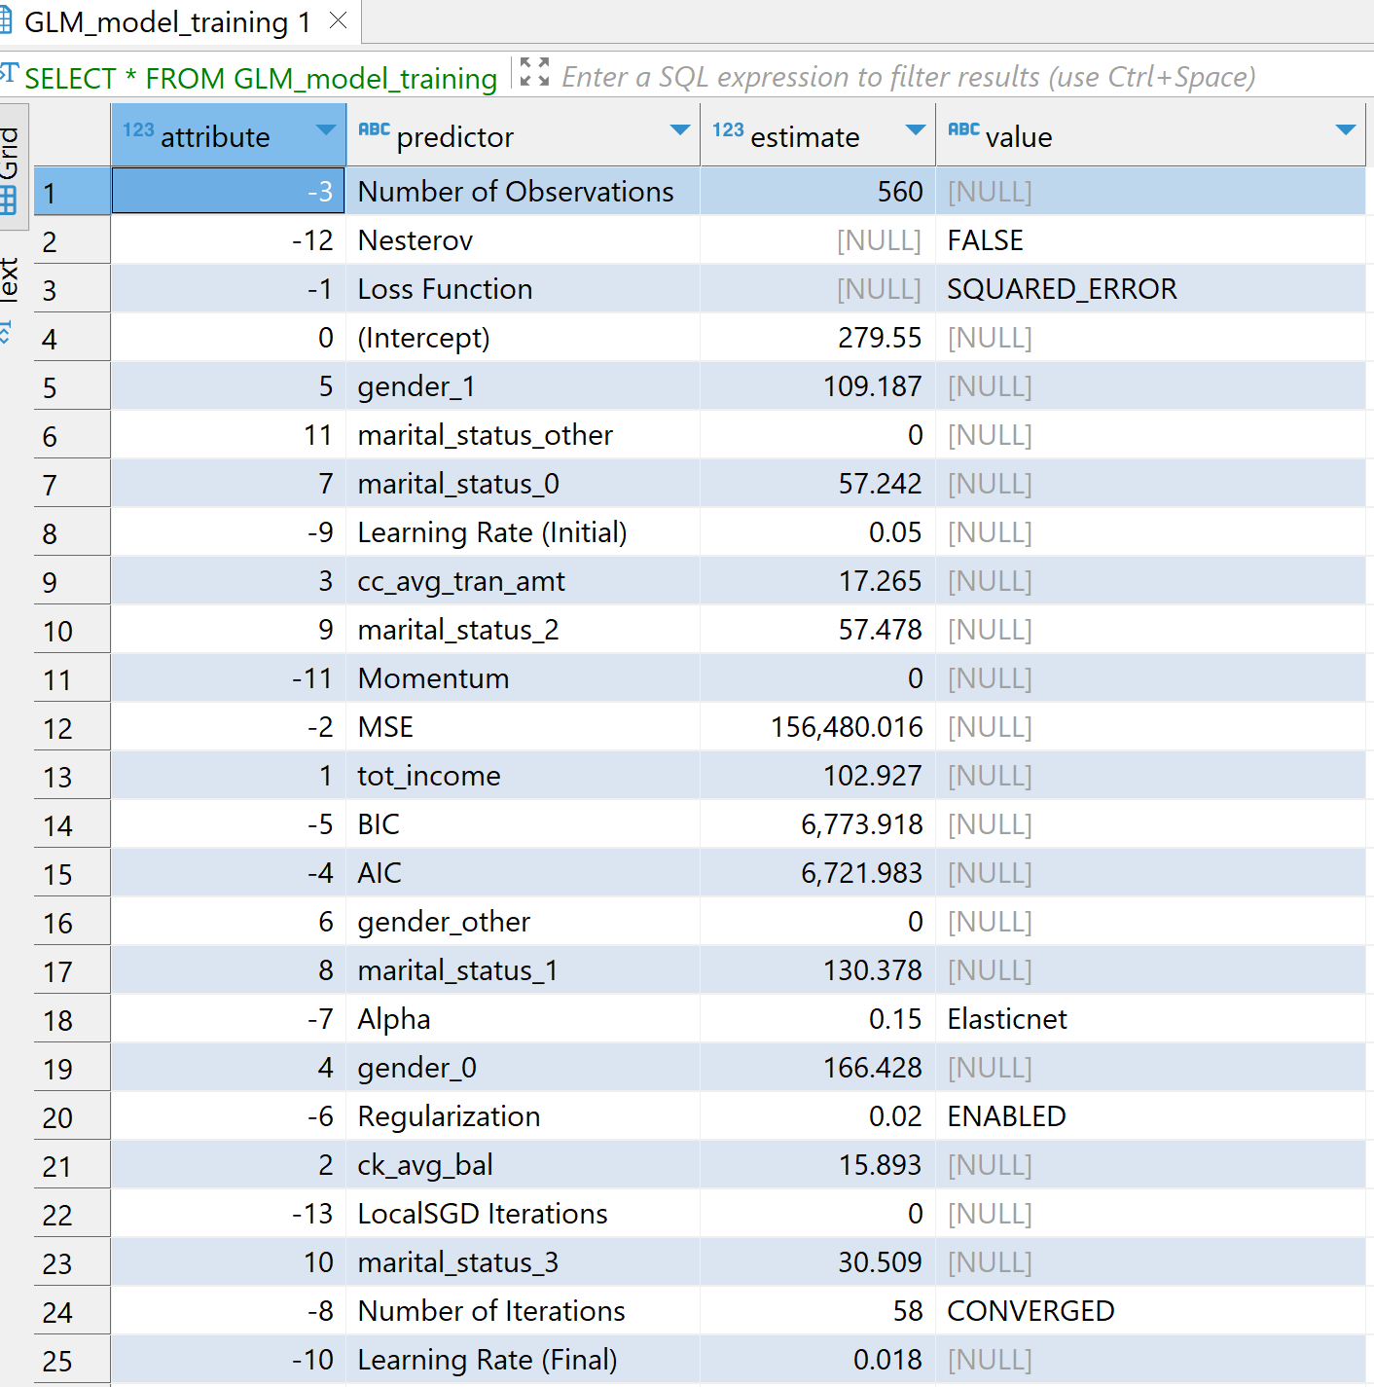Select the 'gender_0' predictor cell
The width and height of the screenshot is (1374, 1387).
[524, 1068]
